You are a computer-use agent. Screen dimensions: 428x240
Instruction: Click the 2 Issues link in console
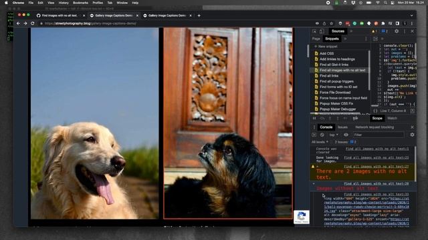pyautogui.click(x=346, y=142)
